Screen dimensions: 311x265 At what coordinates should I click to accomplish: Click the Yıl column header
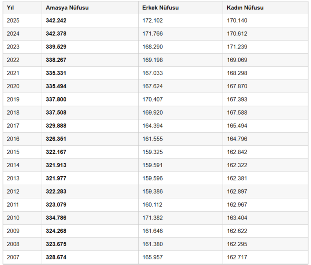click(x=10, y=8)
